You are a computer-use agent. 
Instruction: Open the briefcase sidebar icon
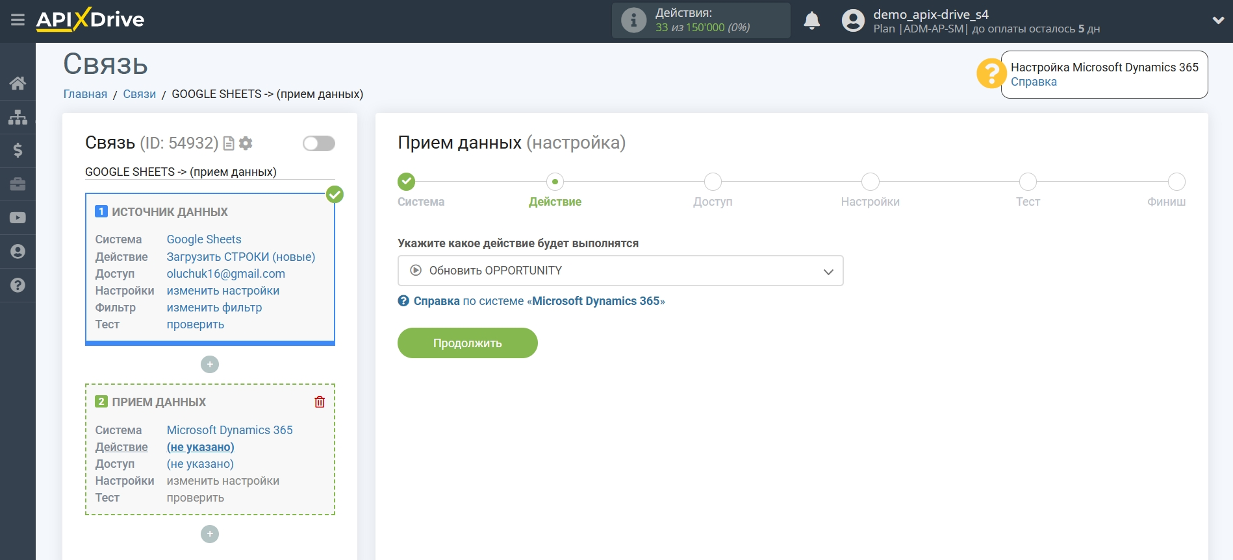(x=18, y=184)
